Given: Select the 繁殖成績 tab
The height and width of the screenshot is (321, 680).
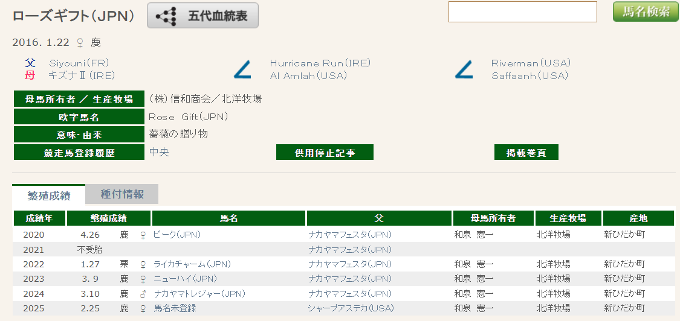Looking at the screenshot, I should 48,195.
